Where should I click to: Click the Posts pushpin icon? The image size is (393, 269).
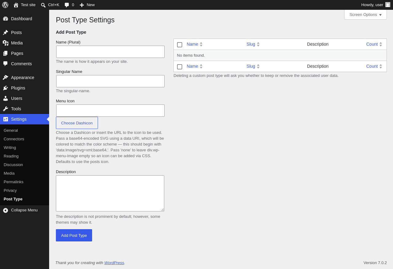pos(6,32)
